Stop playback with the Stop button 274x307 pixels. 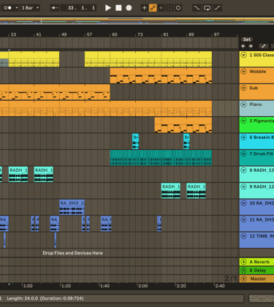(x=118, y=8)
